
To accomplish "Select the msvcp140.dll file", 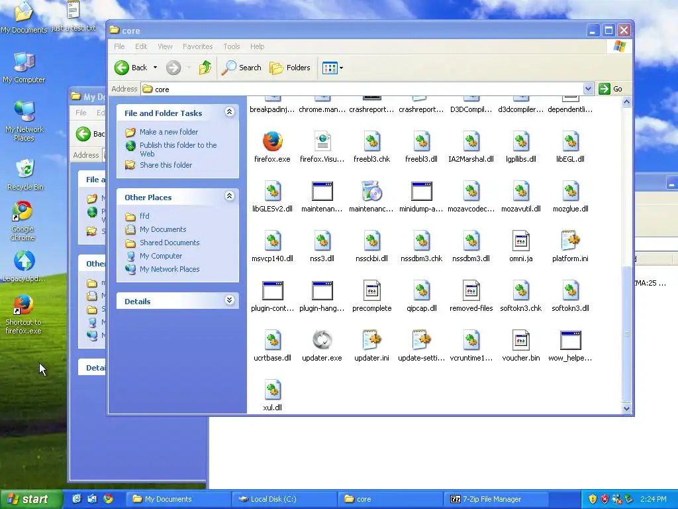I will click(x=272, y=247).
